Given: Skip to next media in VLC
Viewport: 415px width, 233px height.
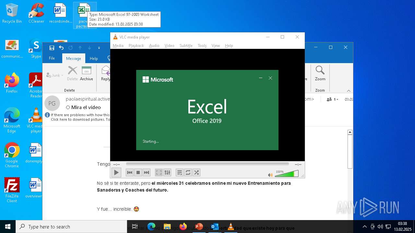Looking at the screenshot, I should 147,172.
